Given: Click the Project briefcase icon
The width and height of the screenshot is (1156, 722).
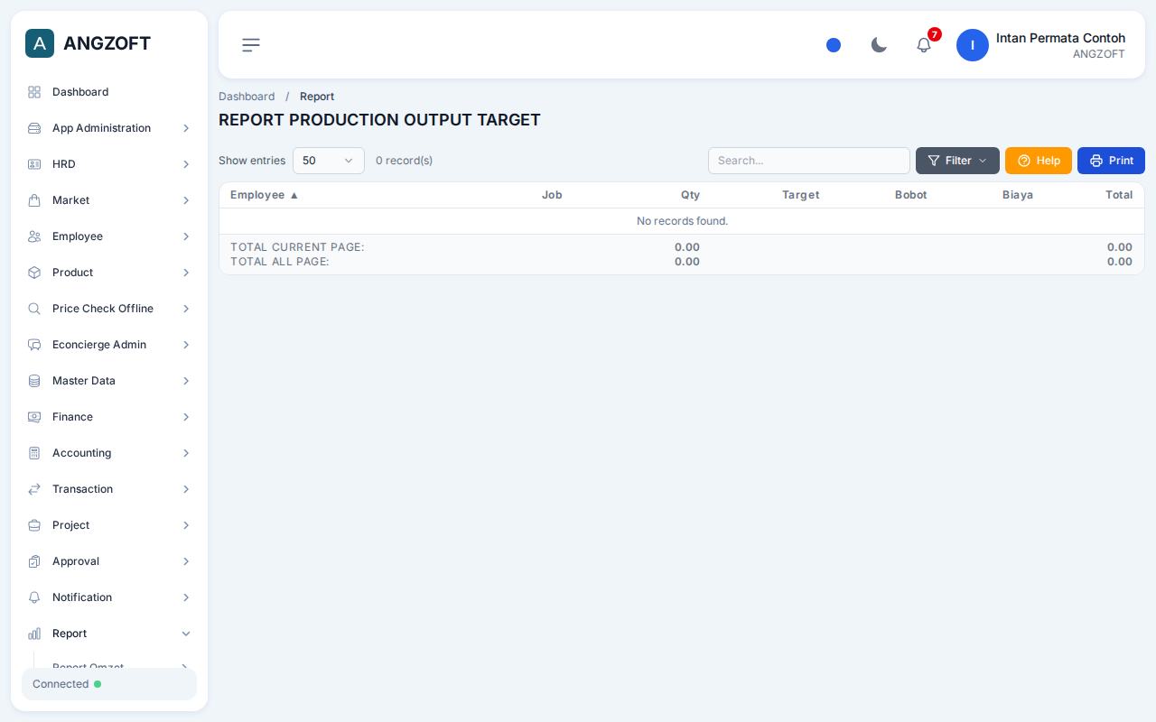Looking at the screenshot, I should [34, 525].
